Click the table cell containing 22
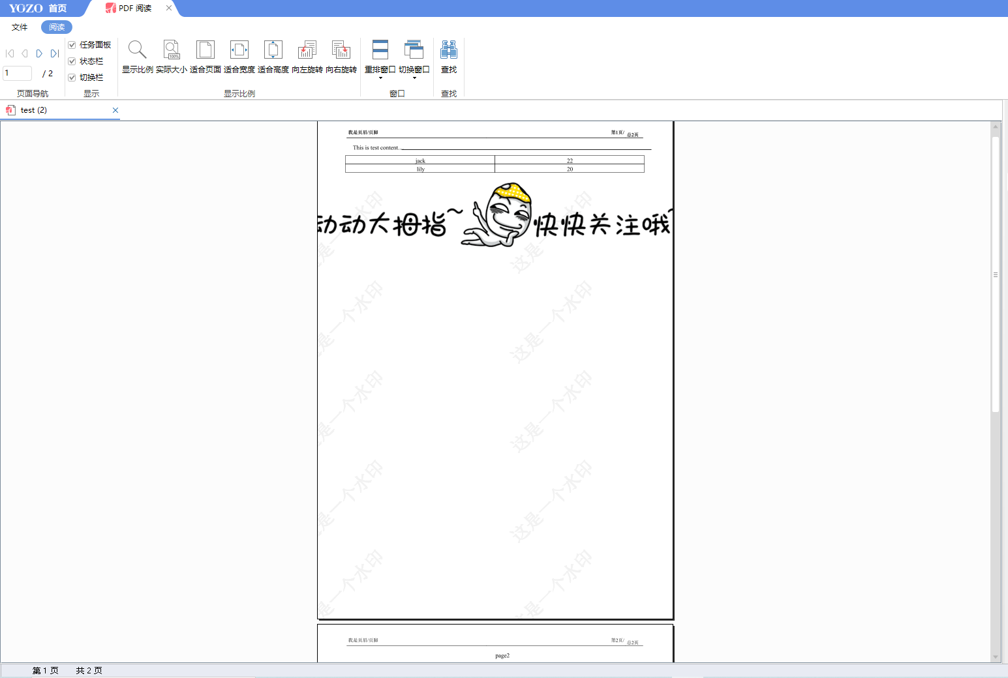This screenshot has height=678, width=1008. [570, 160]
